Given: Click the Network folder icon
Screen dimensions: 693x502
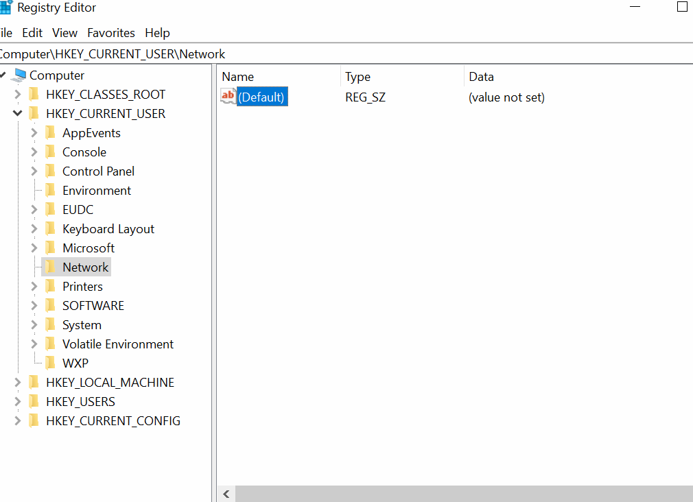Looking at the screenshot, I should [50, 267].
